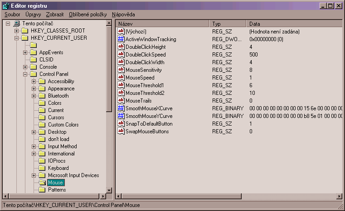Collapse the Tento počítač root node
The image size is (345, 211).
8,23
